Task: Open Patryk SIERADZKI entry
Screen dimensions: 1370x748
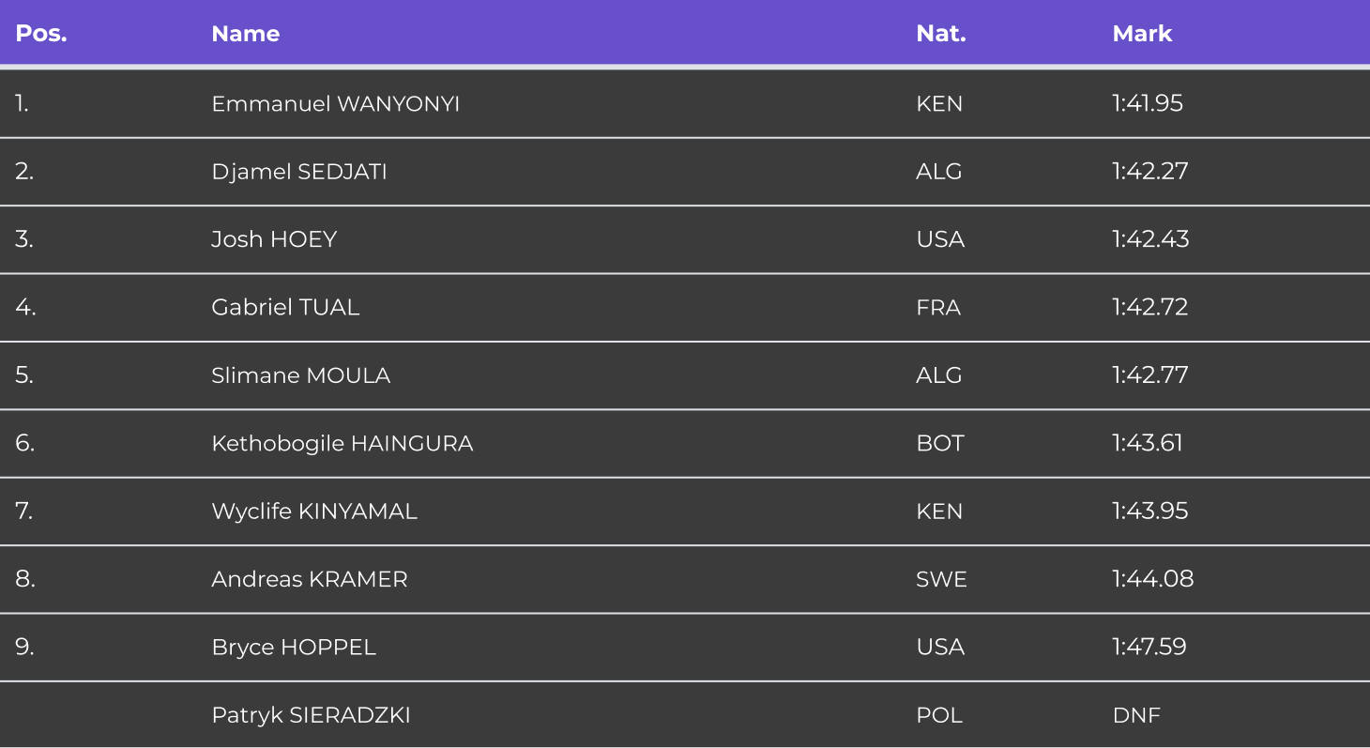Action: 312,715
